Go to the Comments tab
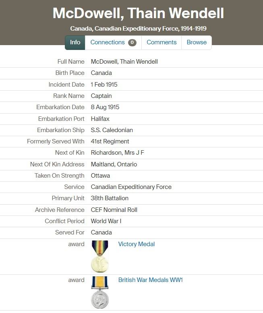263x313 pixels. point(162,42)
